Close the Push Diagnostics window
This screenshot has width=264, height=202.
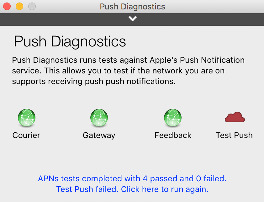(x=7, y=6)
